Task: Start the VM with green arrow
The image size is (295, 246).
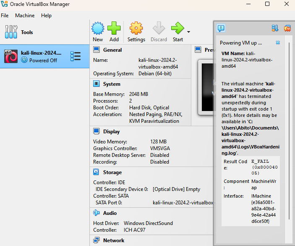Action: [x=178, y=28]
